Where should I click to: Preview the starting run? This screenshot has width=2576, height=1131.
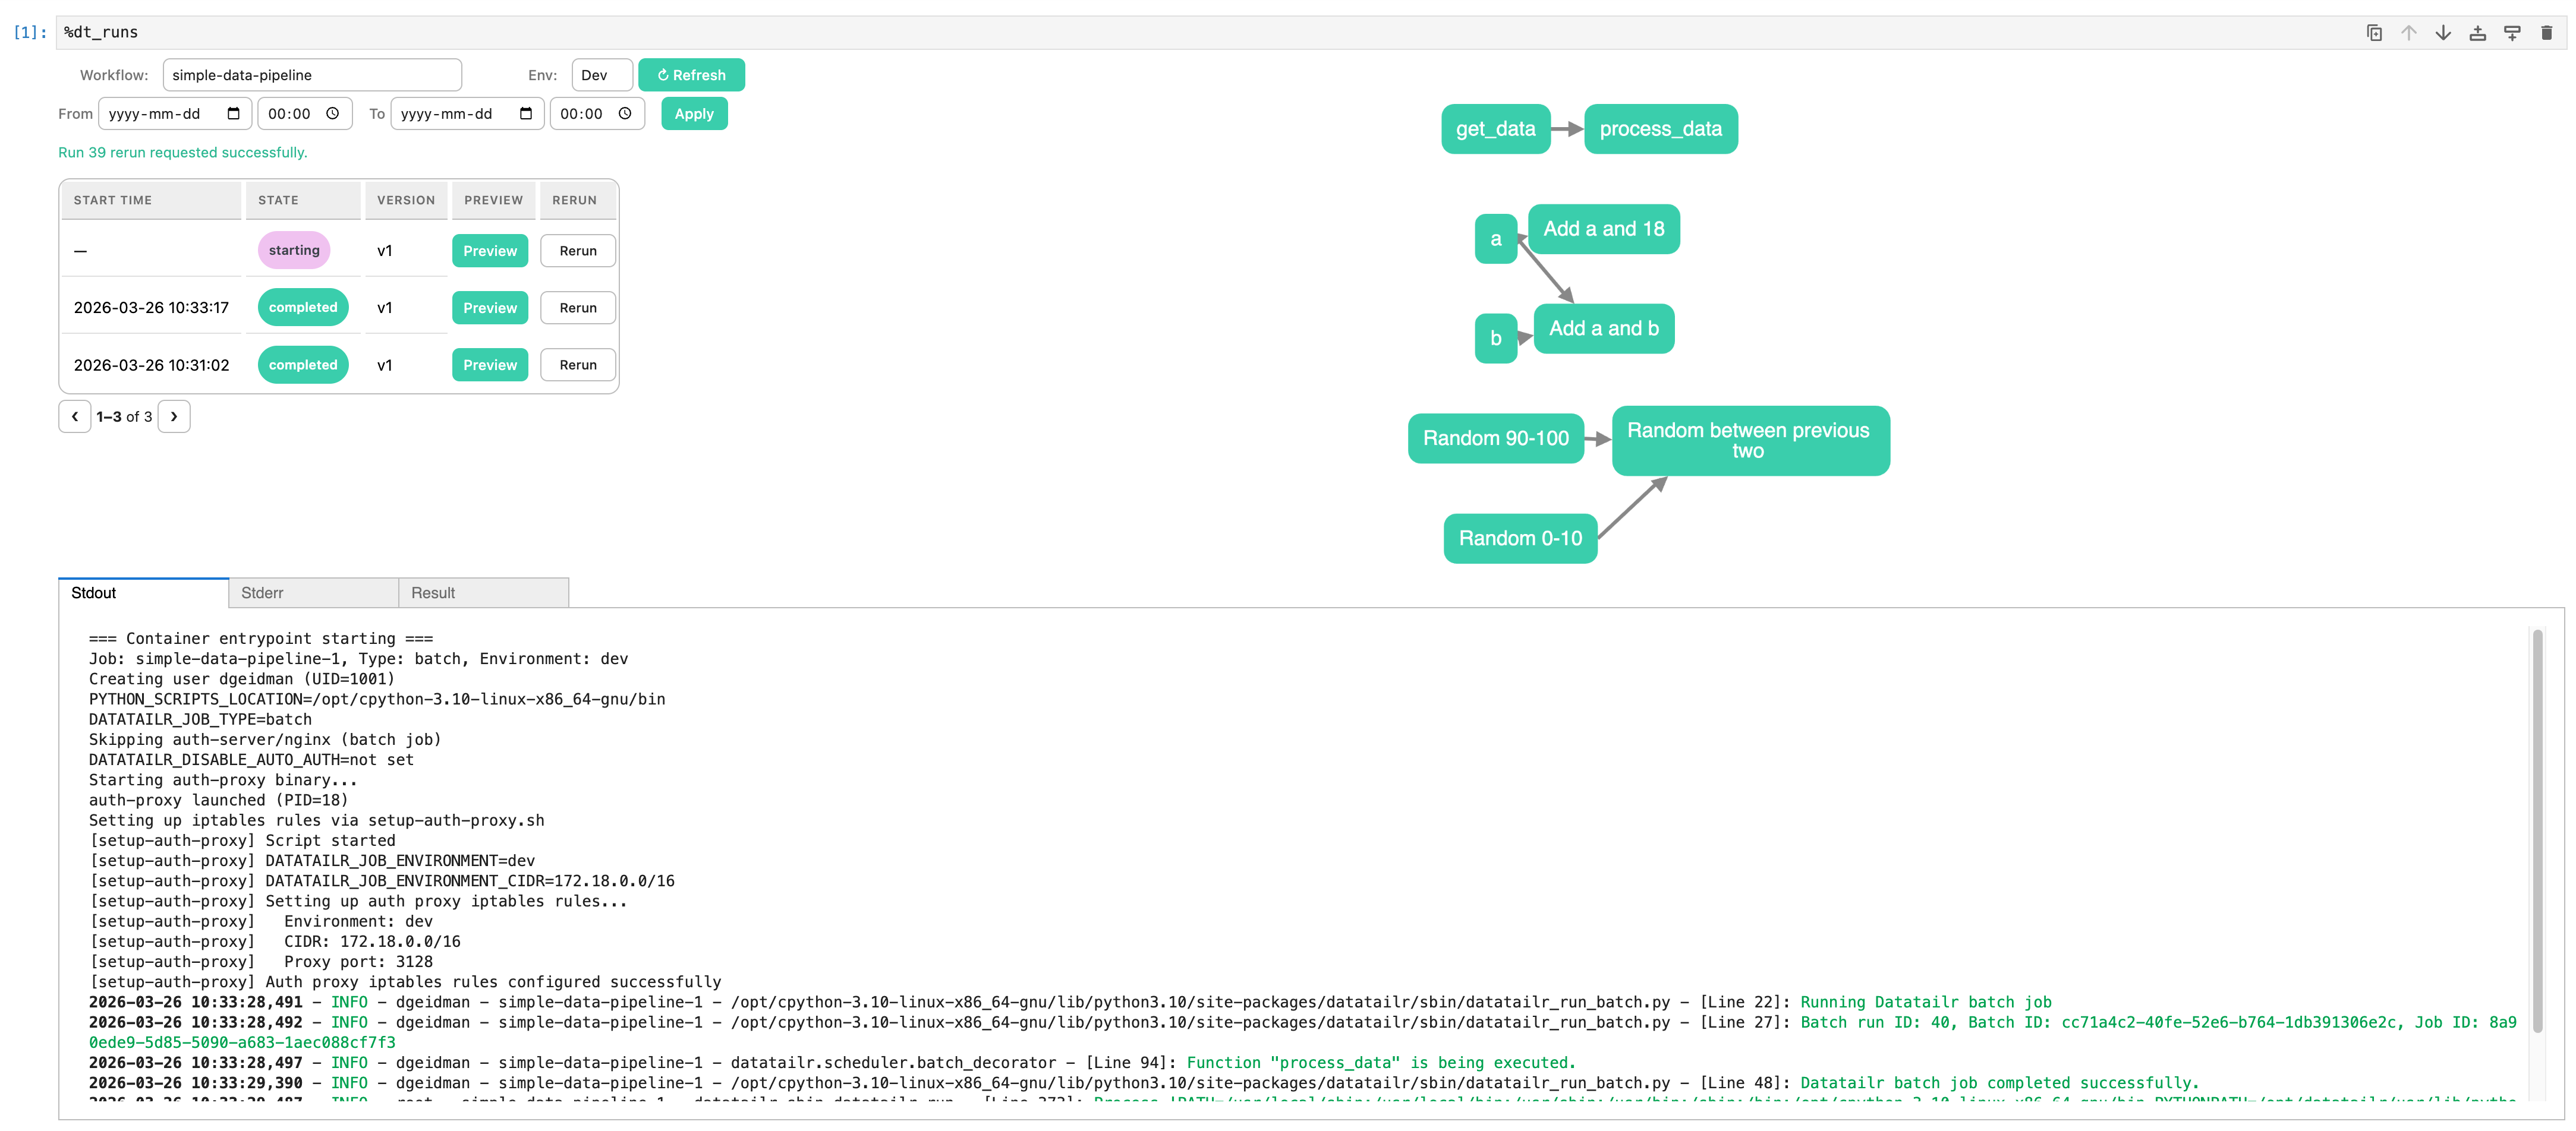(x=489, y=249)
